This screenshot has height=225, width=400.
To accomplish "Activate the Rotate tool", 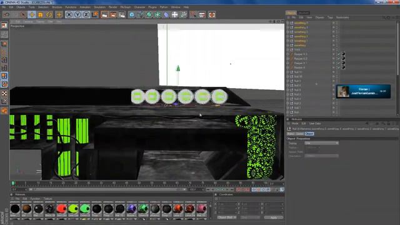I will pyautogui.click(x=49, y=15).
